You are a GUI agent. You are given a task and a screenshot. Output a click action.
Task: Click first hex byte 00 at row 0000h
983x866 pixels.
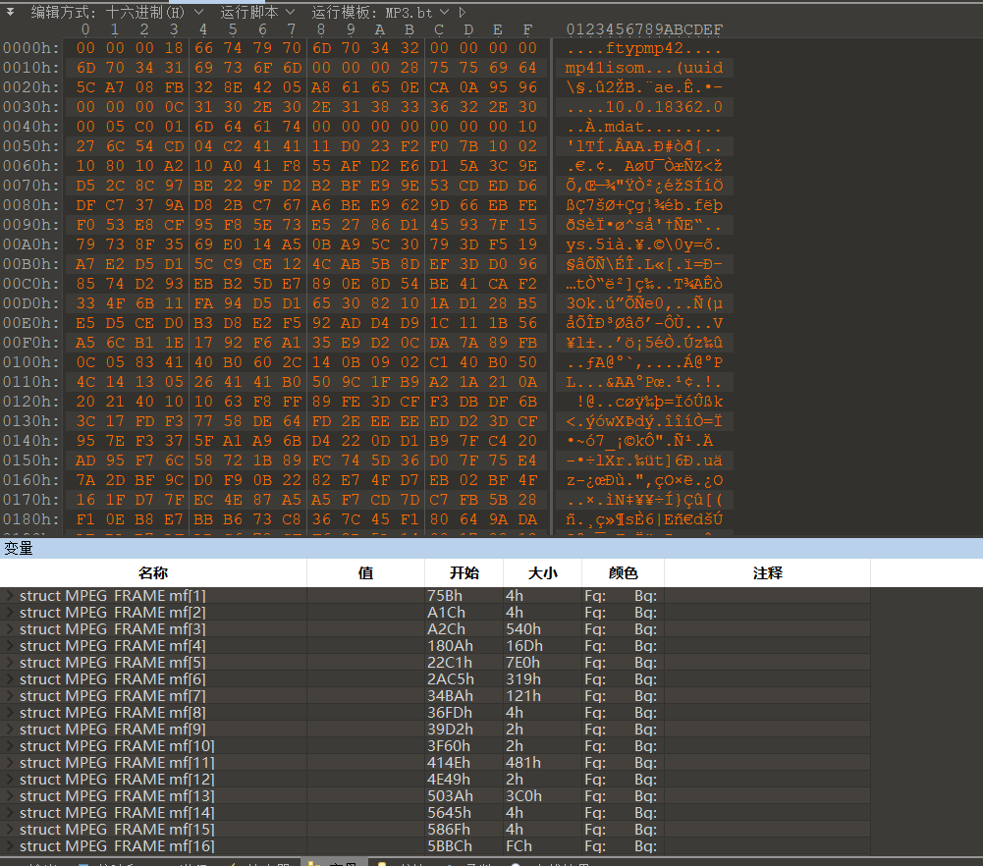[85, 48]
